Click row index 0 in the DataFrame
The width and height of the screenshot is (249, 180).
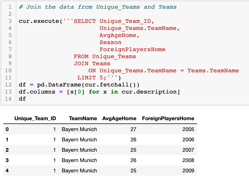click(x=7, y=129)
